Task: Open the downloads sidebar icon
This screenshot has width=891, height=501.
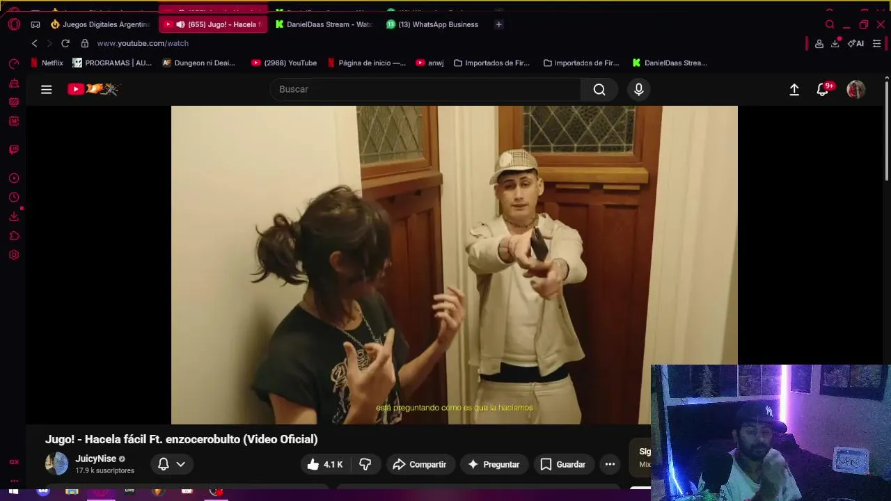Action: point(14,216)
